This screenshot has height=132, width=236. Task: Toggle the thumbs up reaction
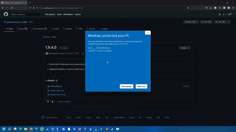click(x=53, y=102)
